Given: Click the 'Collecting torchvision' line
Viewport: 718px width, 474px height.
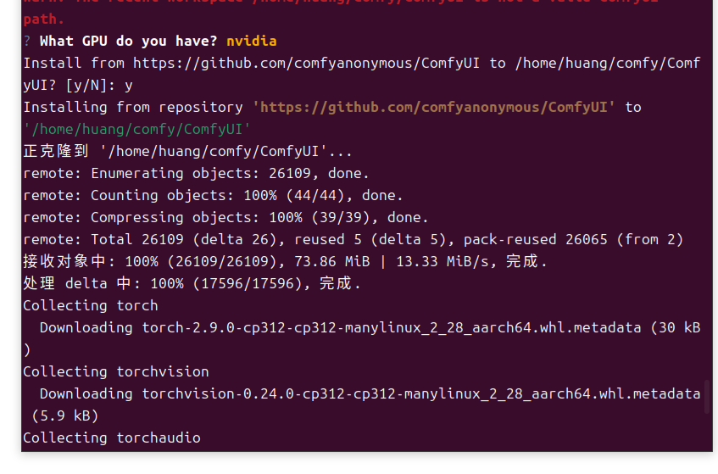Looking at the screenshot, I should pos(116,371).
